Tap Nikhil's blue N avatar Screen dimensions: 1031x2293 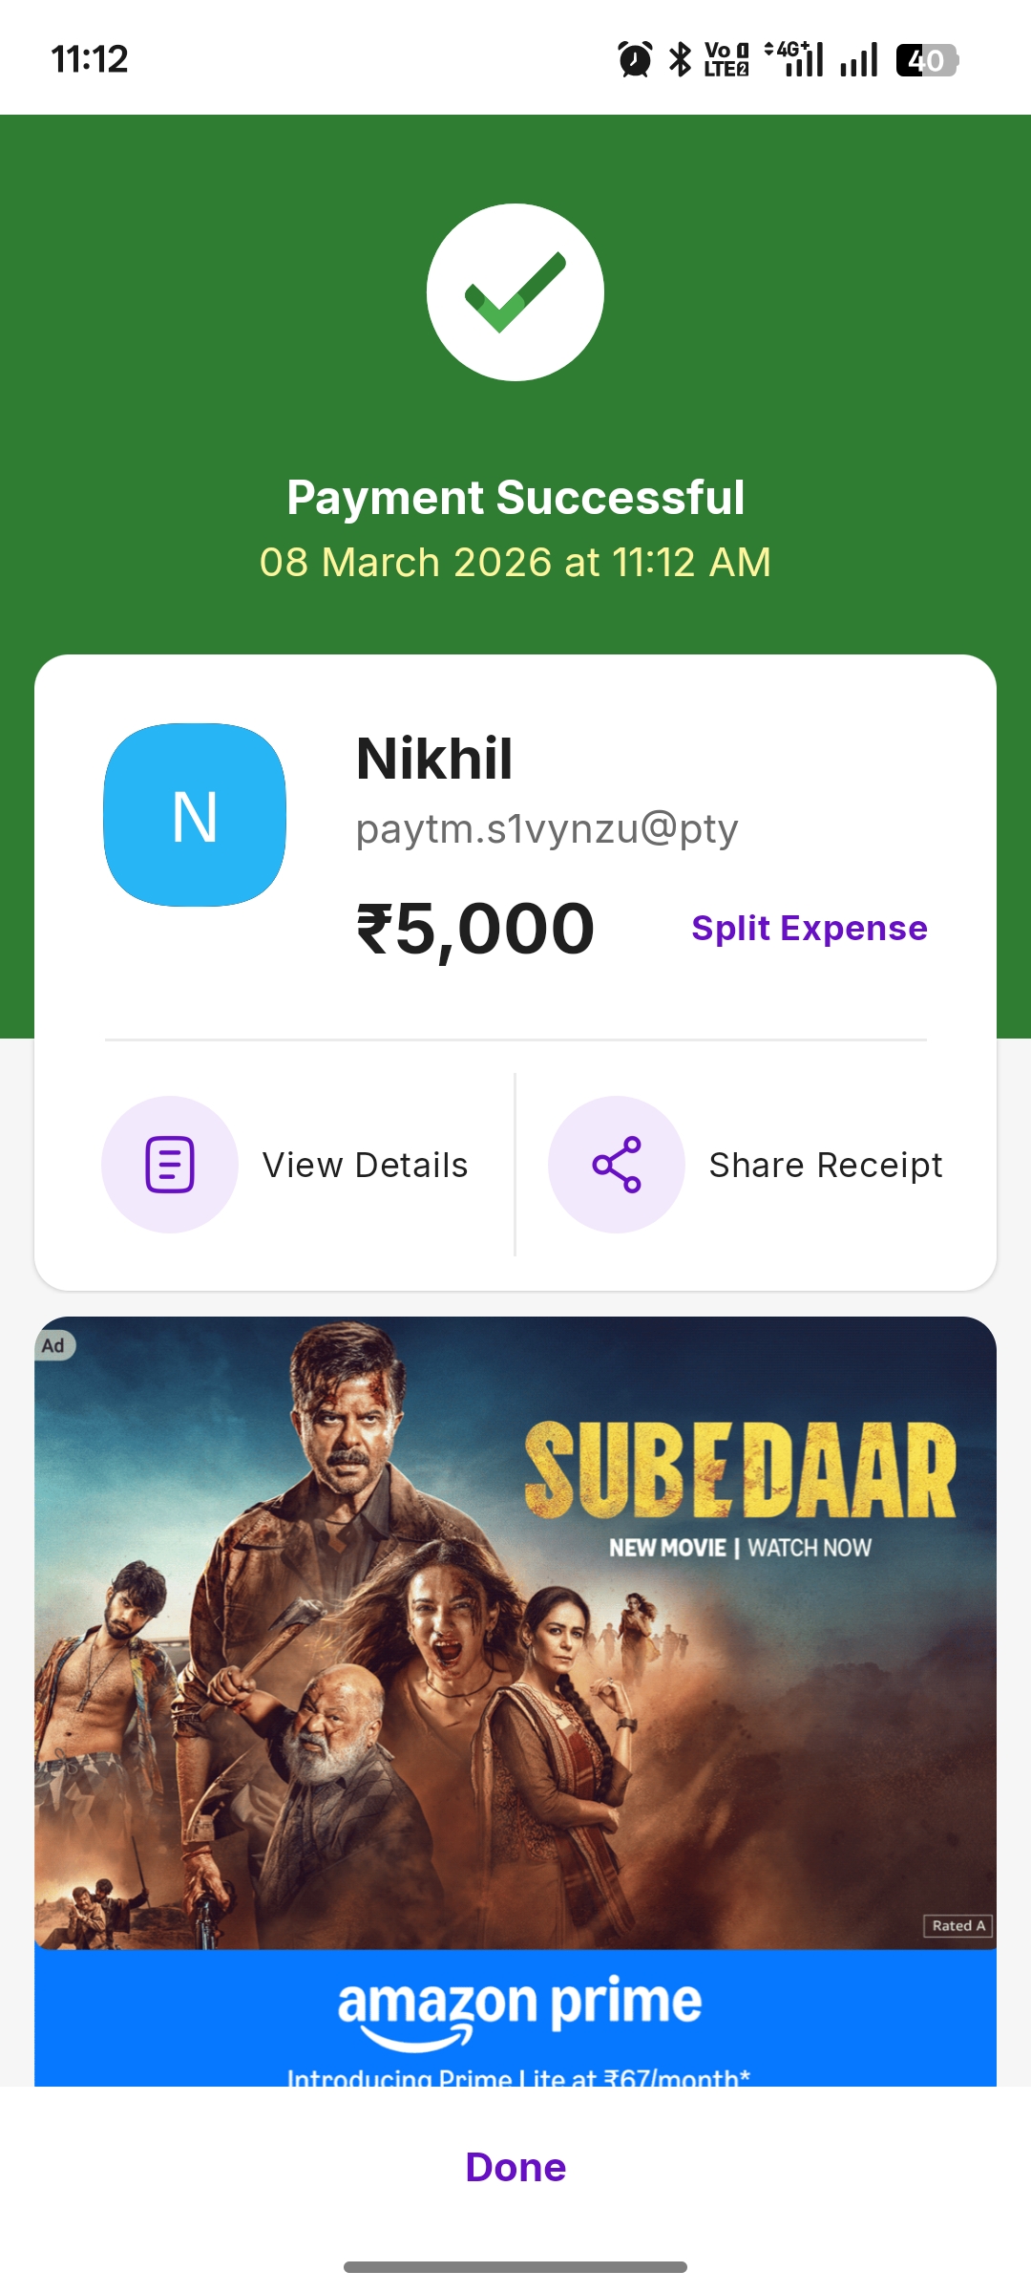tap(195, 815)
